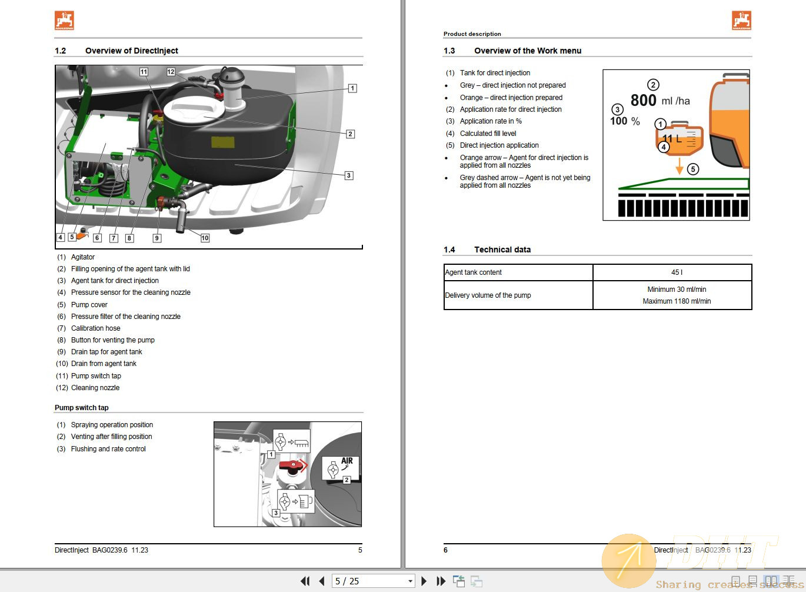Click 'Application rate for direct injection'

[511, 109]
